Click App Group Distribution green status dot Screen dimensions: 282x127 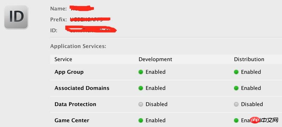236,72
